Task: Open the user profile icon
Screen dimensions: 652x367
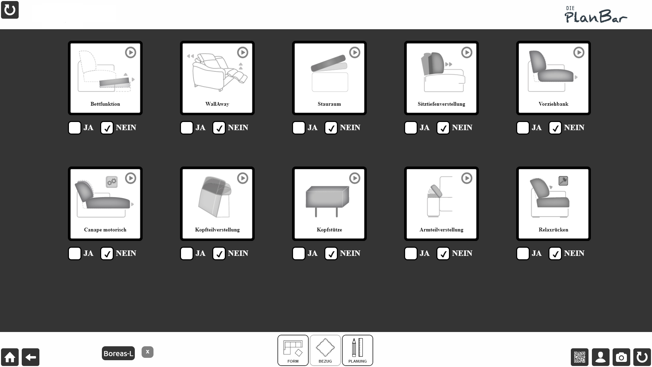Action: [x=600, y=357]
